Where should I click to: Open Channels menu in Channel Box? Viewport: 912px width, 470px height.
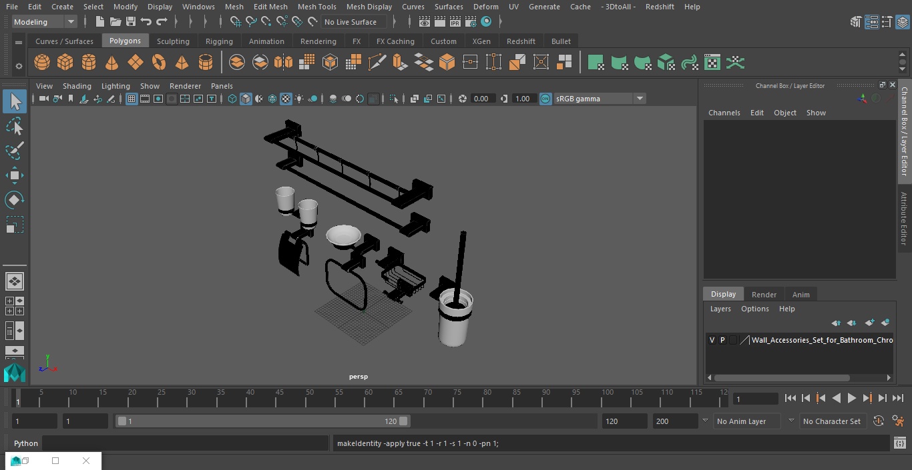(x=724, y=113)
